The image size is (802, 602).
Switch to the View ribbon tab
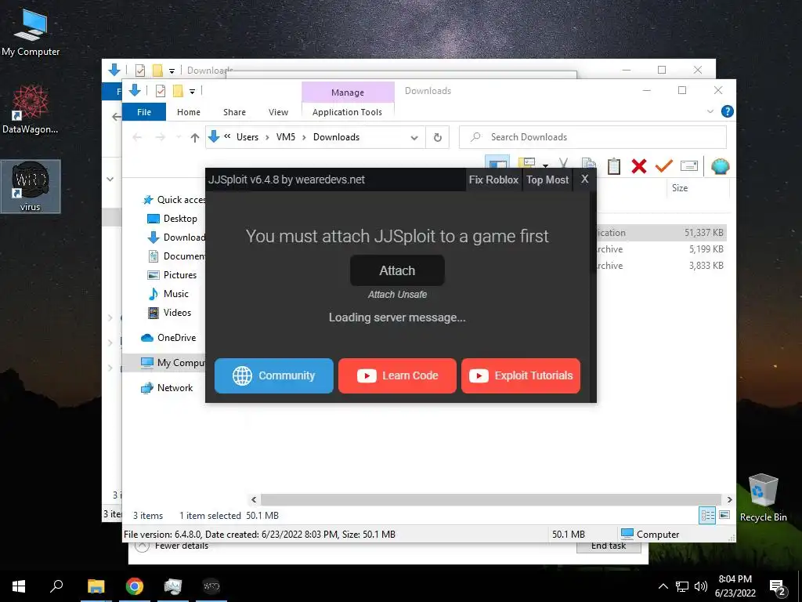pyautogui.click(x=278, y=111)
